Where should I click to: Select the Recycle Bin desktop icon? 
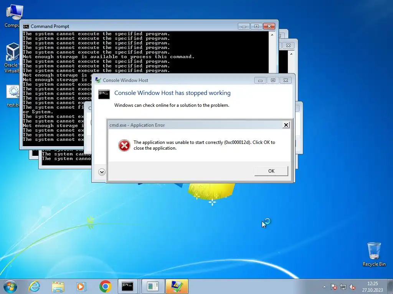[x=374, y=254]
